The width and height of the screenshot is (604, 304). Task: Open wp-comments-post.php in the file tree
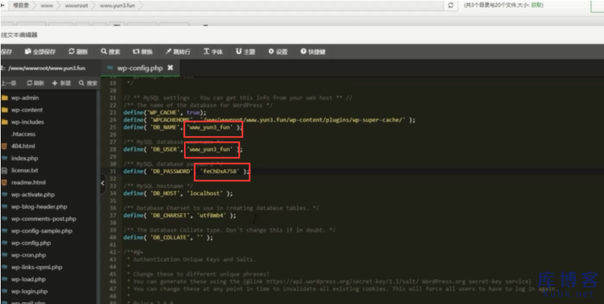(43, 219)
